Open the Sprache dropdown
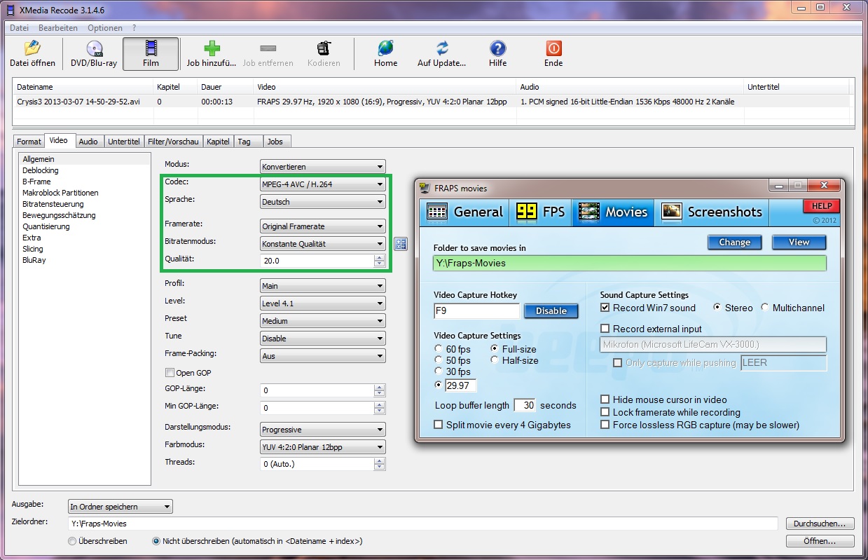This screenshot has height=560, width=868. pos(322,202)
